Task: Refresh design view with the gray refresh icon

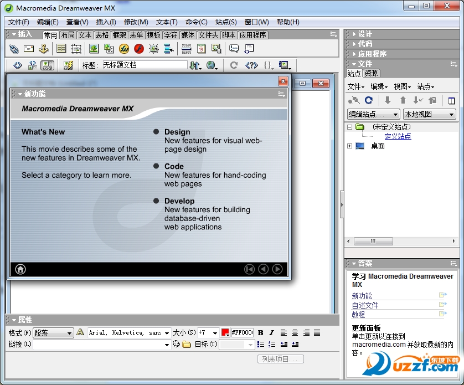Action: 234,65
